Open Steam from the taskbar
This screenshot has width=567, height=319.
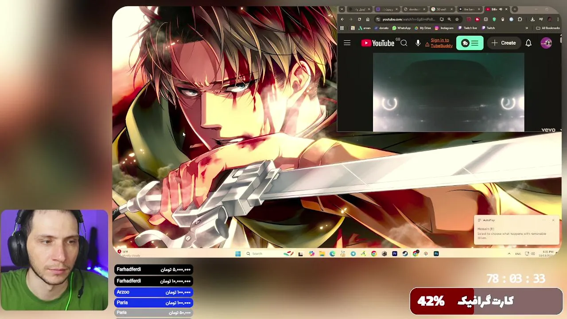(x=405, y=253)
